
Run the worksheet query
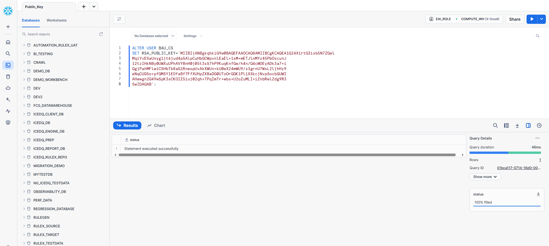click(532, 19)
